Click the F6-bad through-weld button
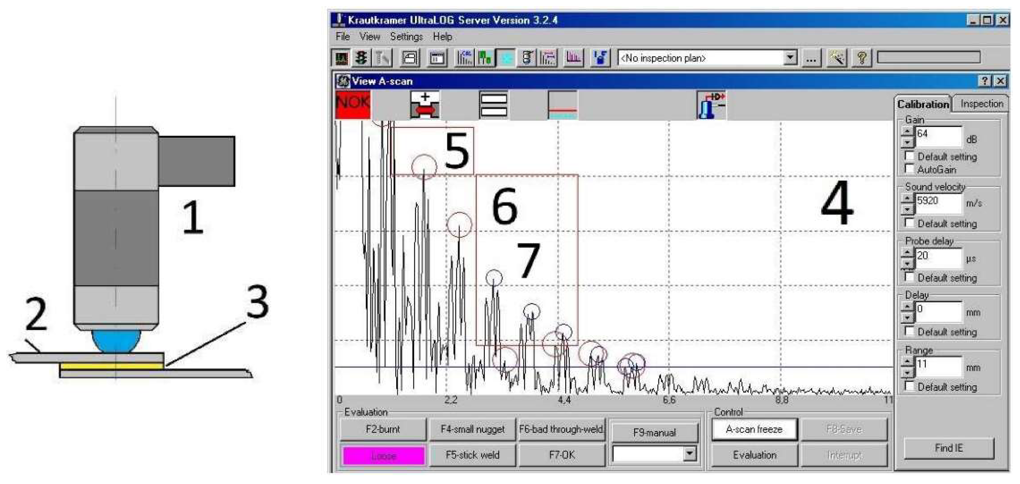 pos(562,429)
